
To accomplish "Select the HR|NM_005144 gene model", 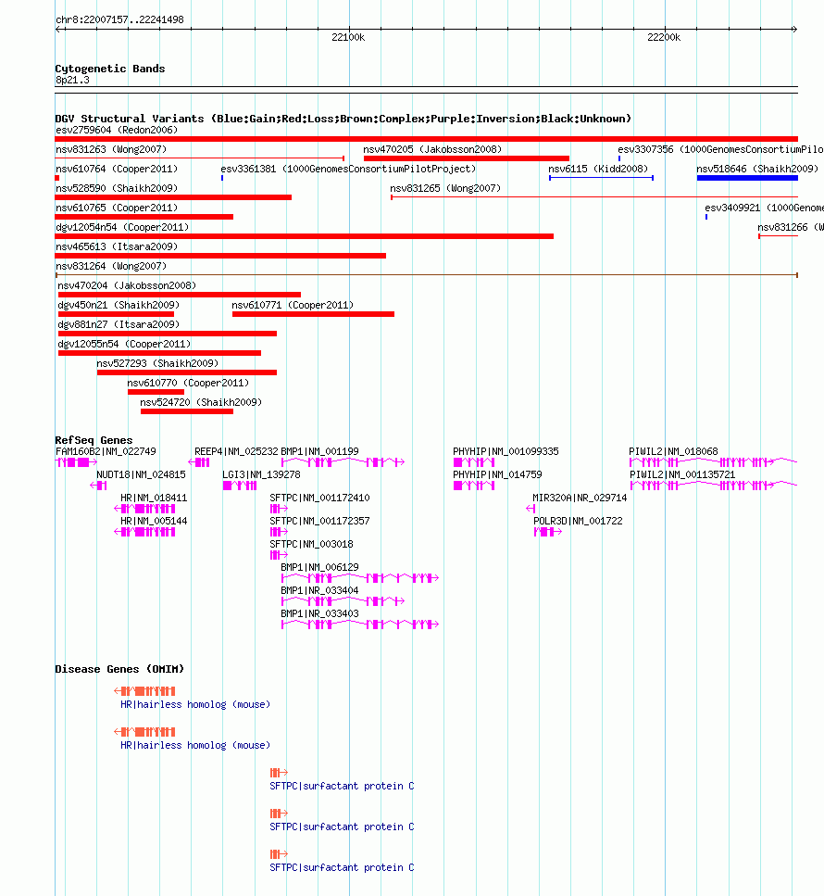I will pos(144,532).
